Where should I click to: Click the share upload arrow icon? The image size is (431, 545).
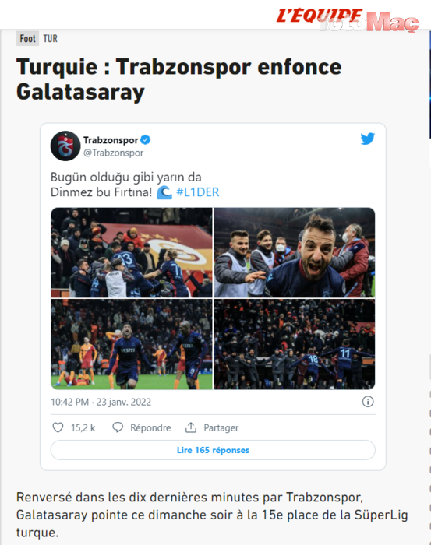[x=191, y=427]
